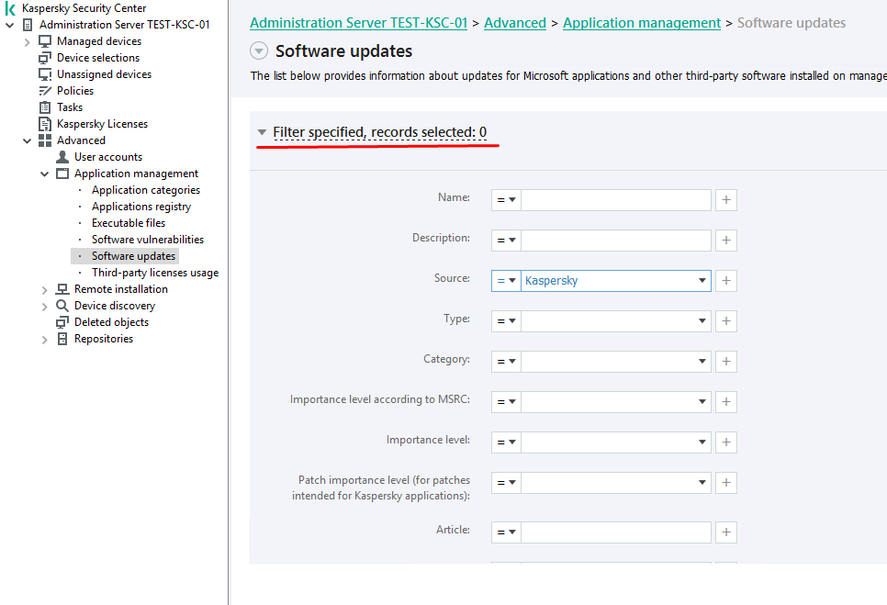Collapse the filter section triangle

[262, 133]
